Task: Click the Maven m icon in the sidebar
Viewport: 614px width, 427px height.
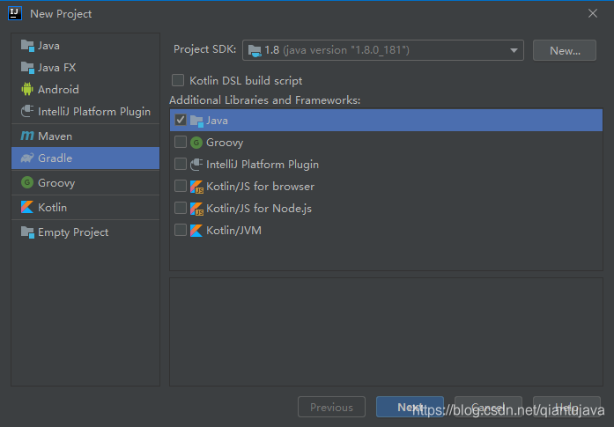Action: click(27, 136)
